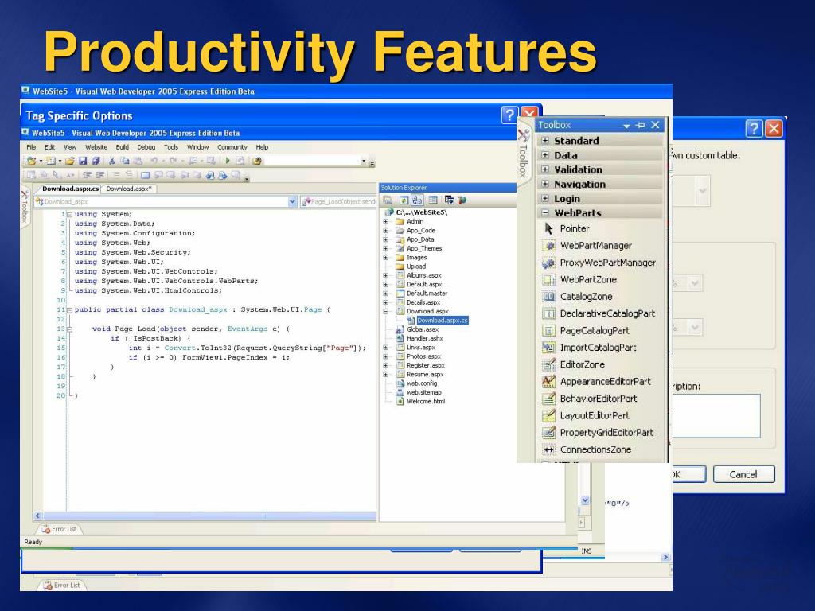
Task: Open the Download_aspx class dropdown
Action: (x=292, y=201)
